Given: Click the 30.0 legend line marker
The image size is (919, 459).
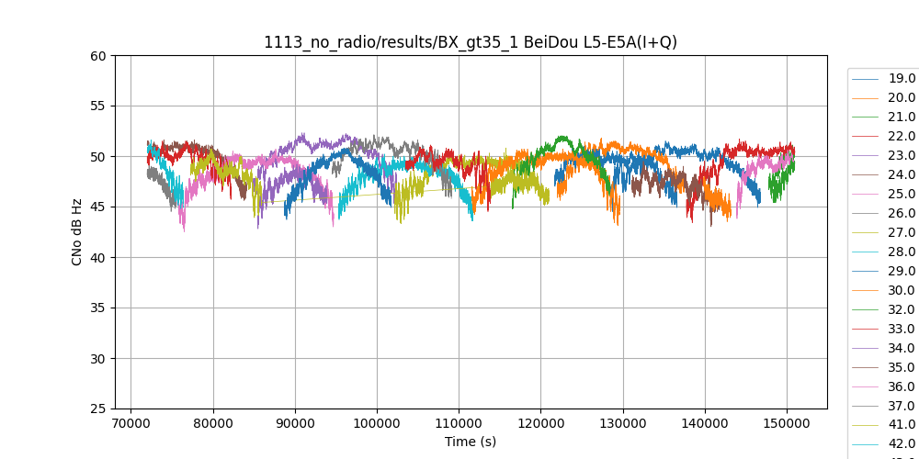Looking at the screenshot, I should click(866, 290).
